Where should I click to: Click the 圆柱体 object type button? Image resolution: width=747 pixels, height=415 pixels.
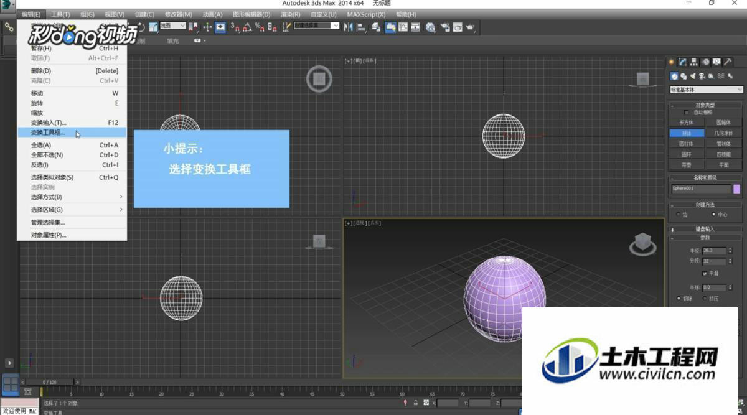687,144
